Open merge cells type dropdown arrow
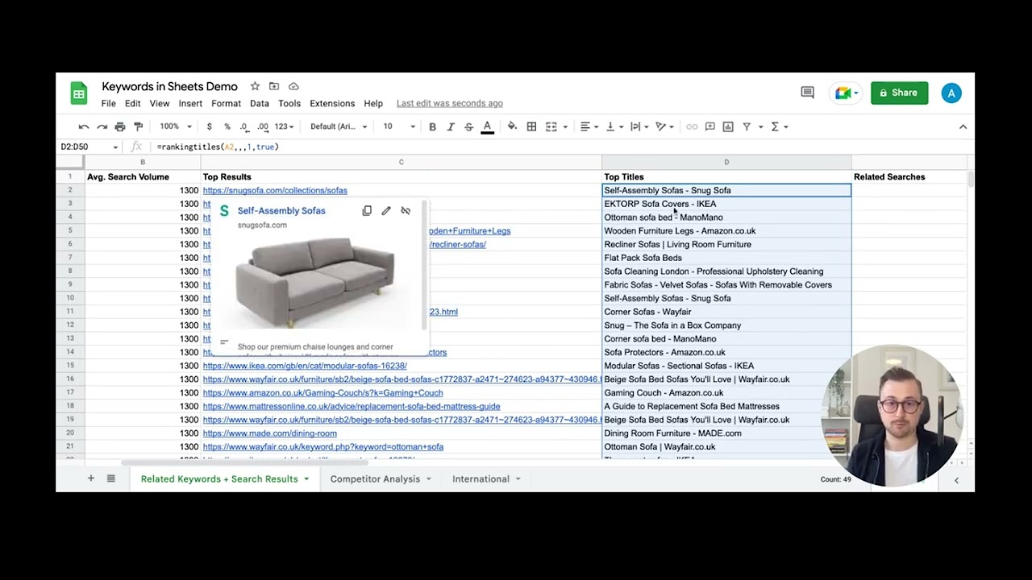The height and width of the screenshot is (580, 1032). point(564,126)
